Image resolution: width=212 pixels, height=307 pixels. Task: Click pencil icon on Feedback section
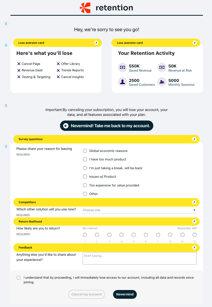pyautogui.click(x=194, y=248)
